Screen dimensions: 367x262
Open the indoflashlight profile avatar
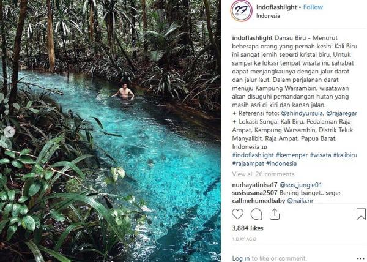240,11
